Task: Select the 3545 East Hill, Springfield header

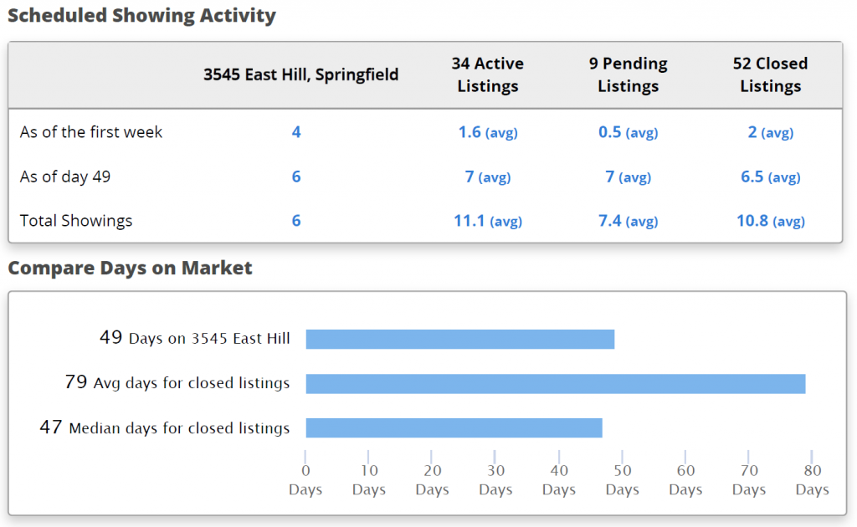Action: pos(301,74)
